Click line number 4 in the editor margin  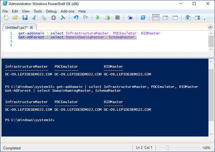click(x=11, y=45)
